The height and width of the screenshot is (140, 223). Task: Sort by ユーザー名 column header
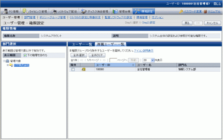(156, 65)
